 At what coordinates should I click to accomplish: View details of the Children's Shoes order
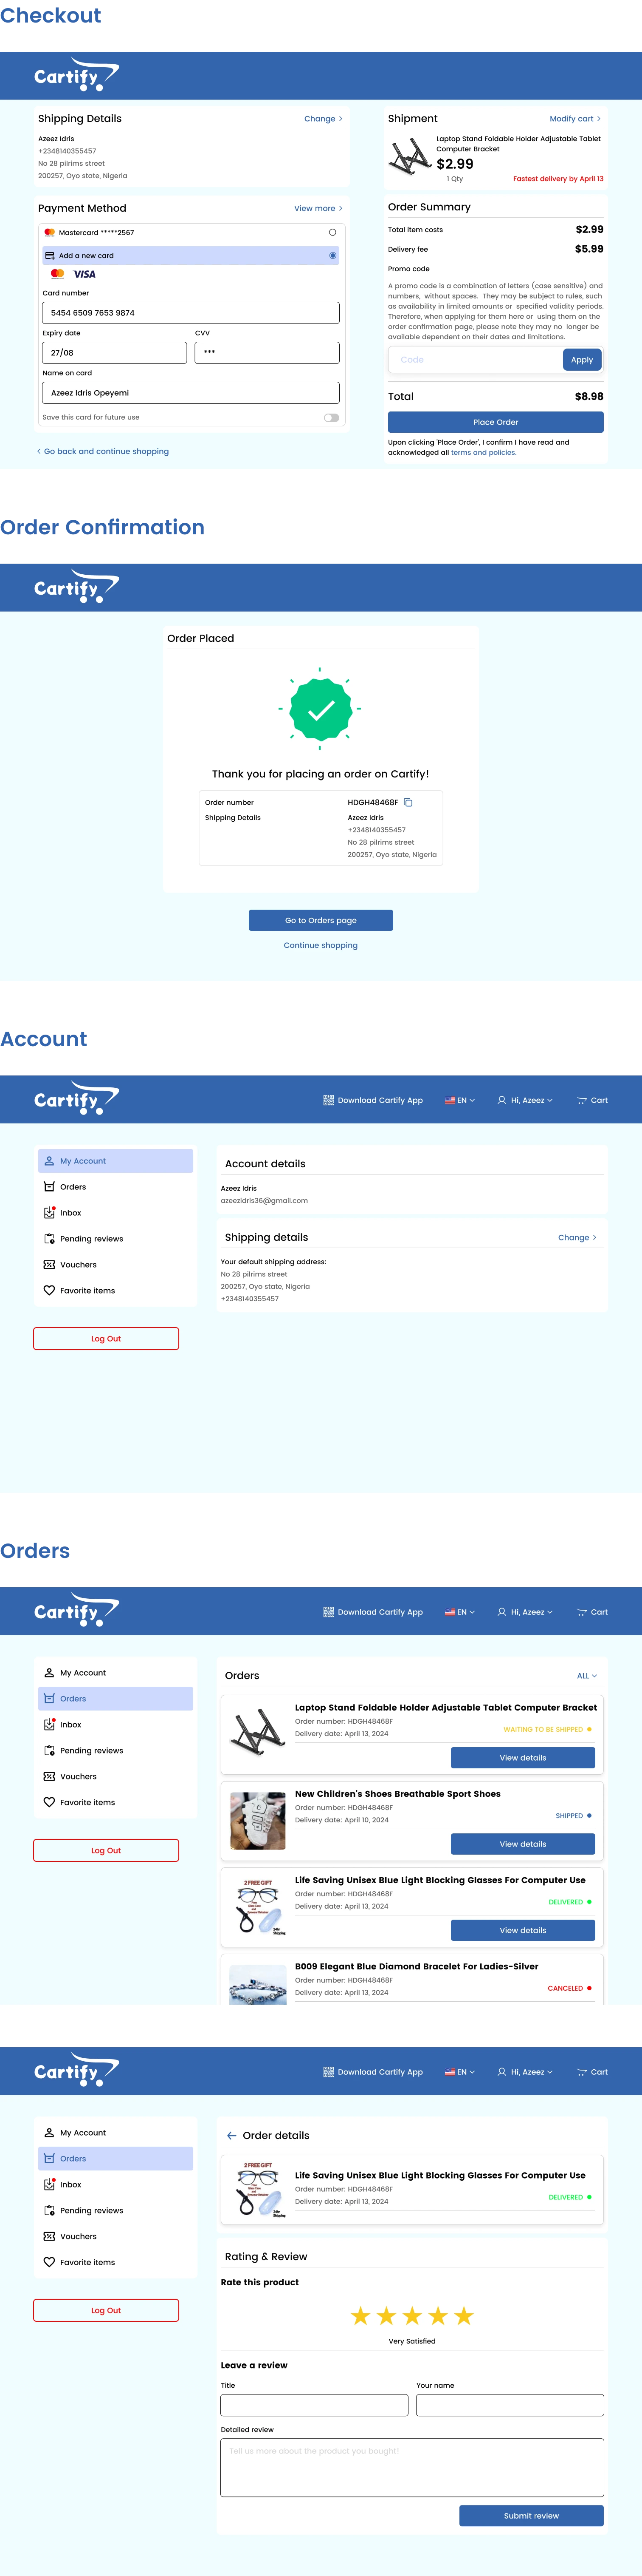click(523, 1844)
